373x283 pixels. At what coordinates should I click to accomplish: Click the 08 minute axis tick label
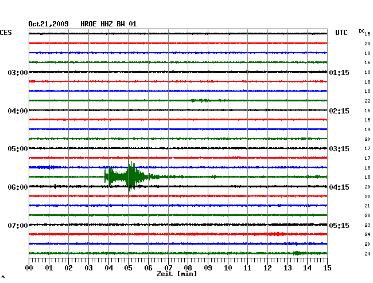click(x=188, y=268)
